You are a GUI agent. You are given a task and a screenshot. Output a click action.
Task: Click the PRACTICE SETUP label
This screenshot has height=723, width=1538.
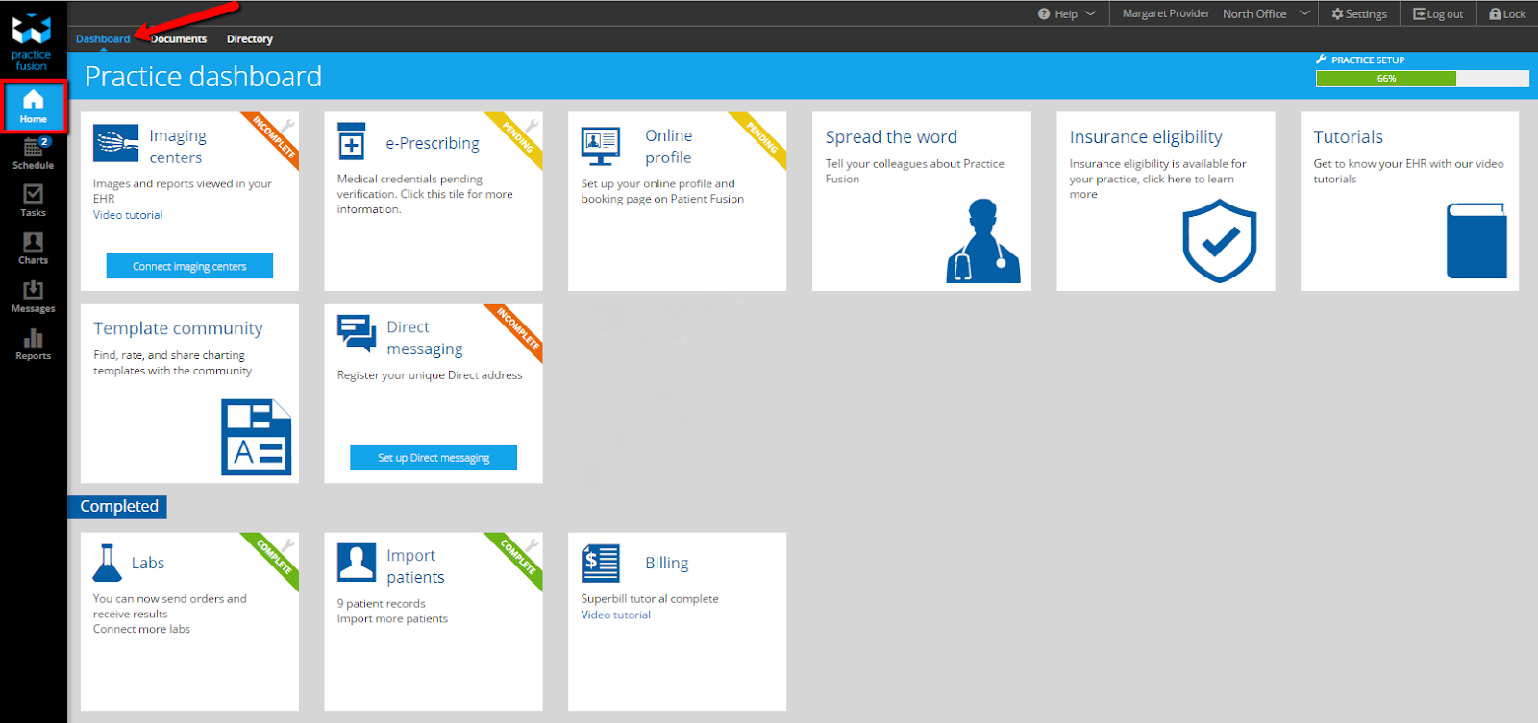1368,60
